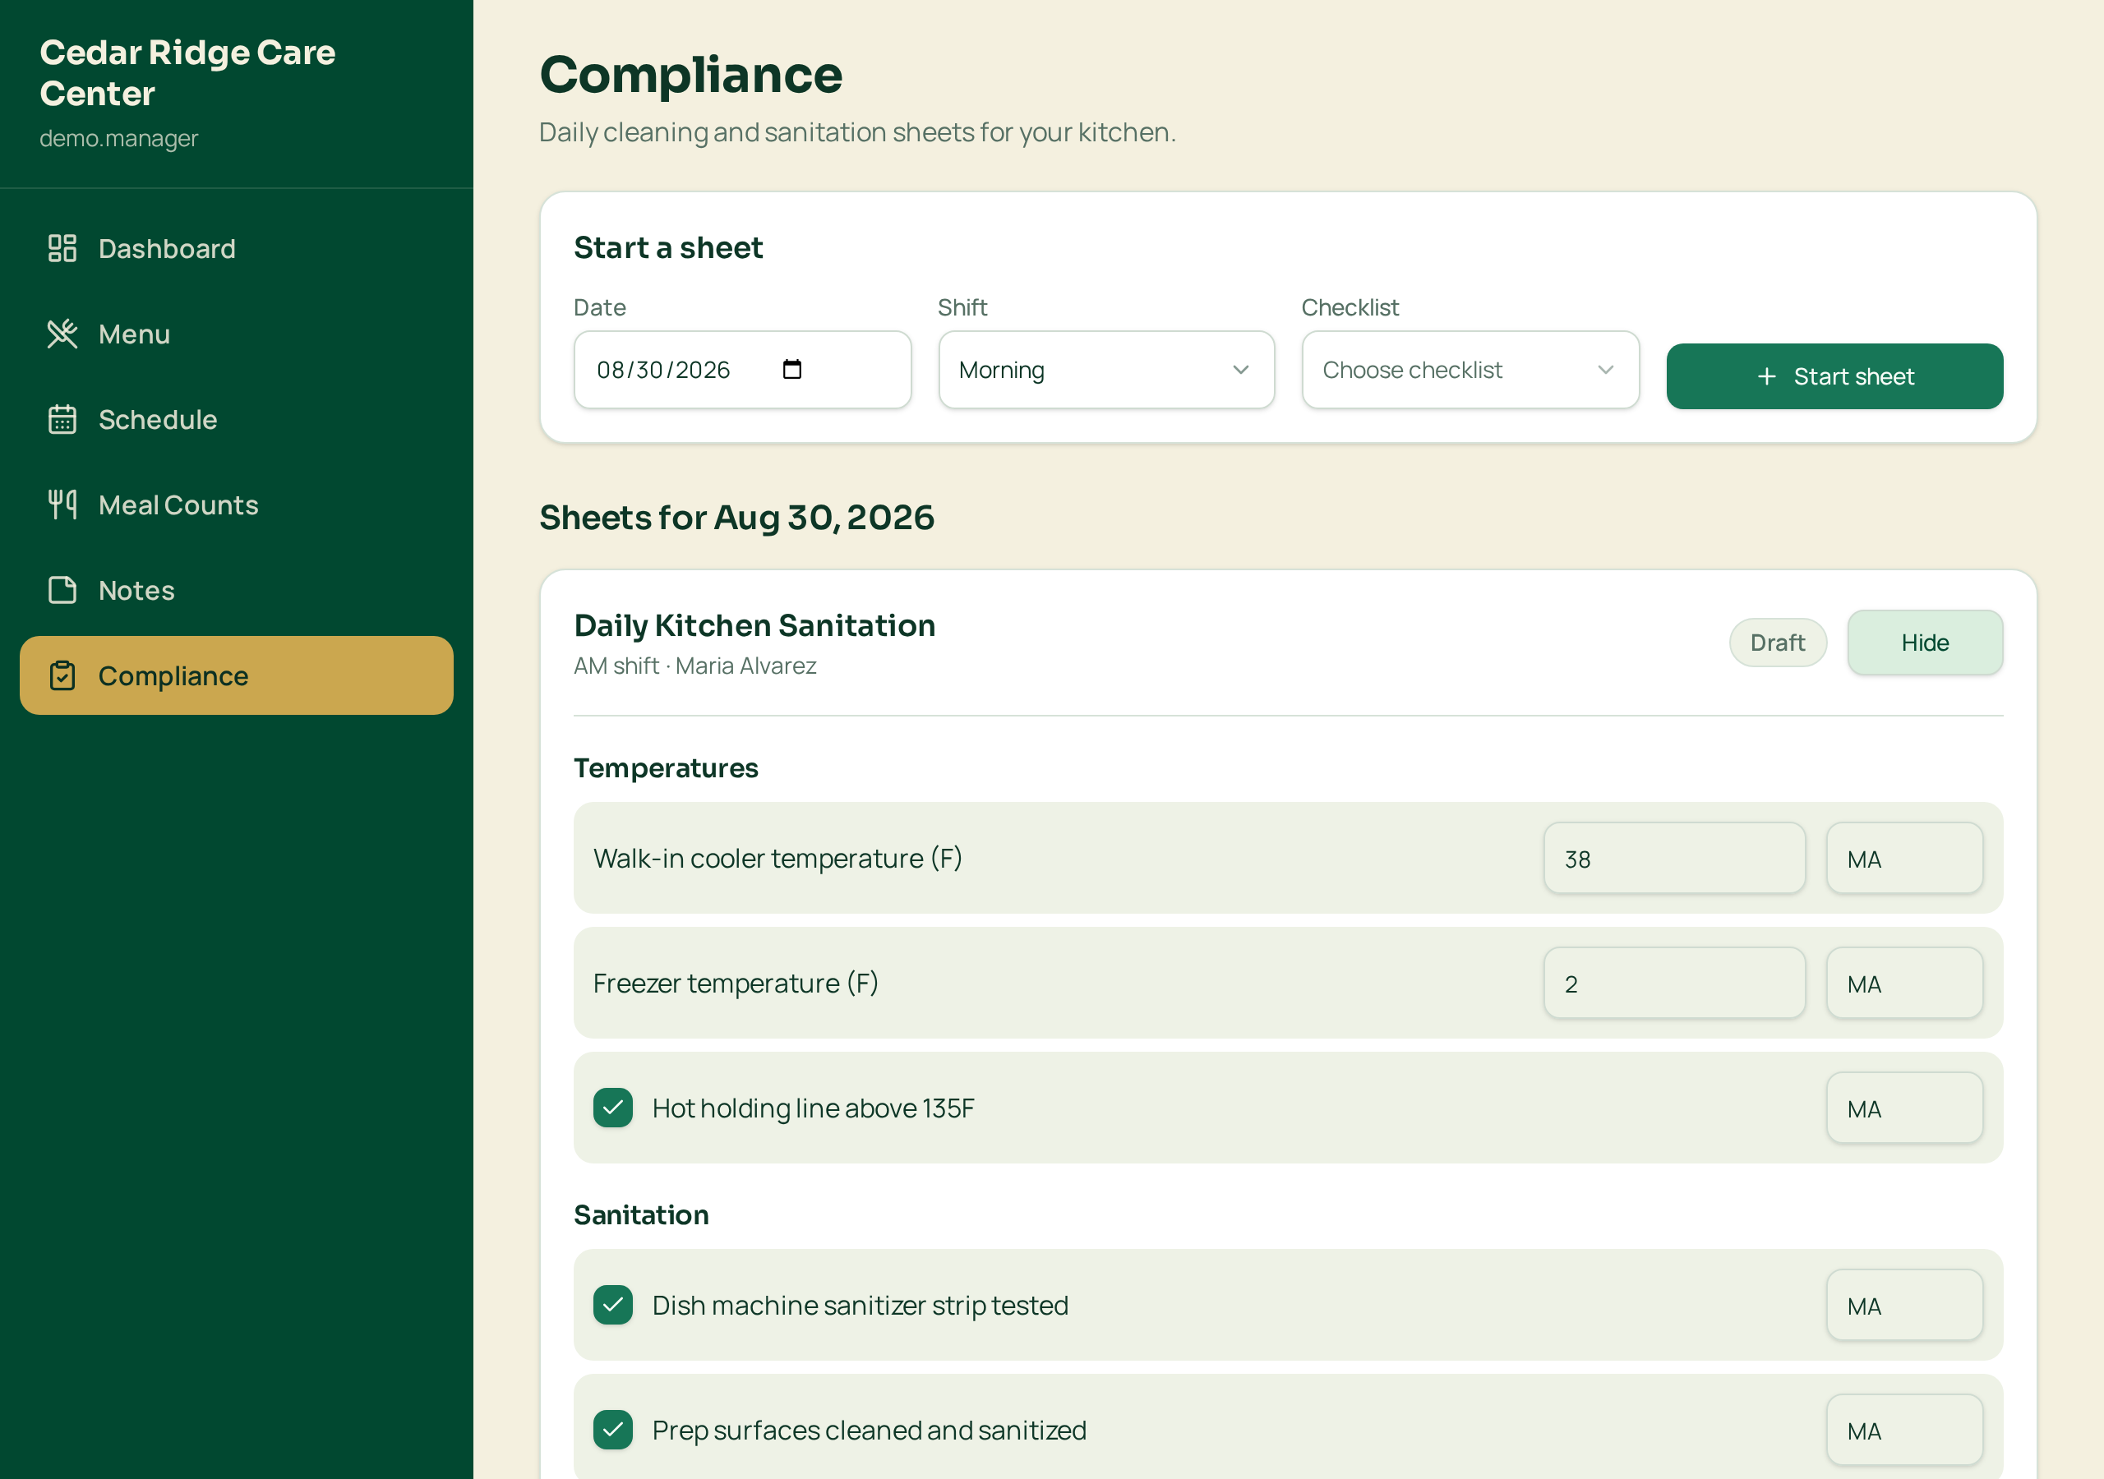This screenshot has height=1479, width=2104.
Task: Go to Dashboard page
Action: [237, 248]
